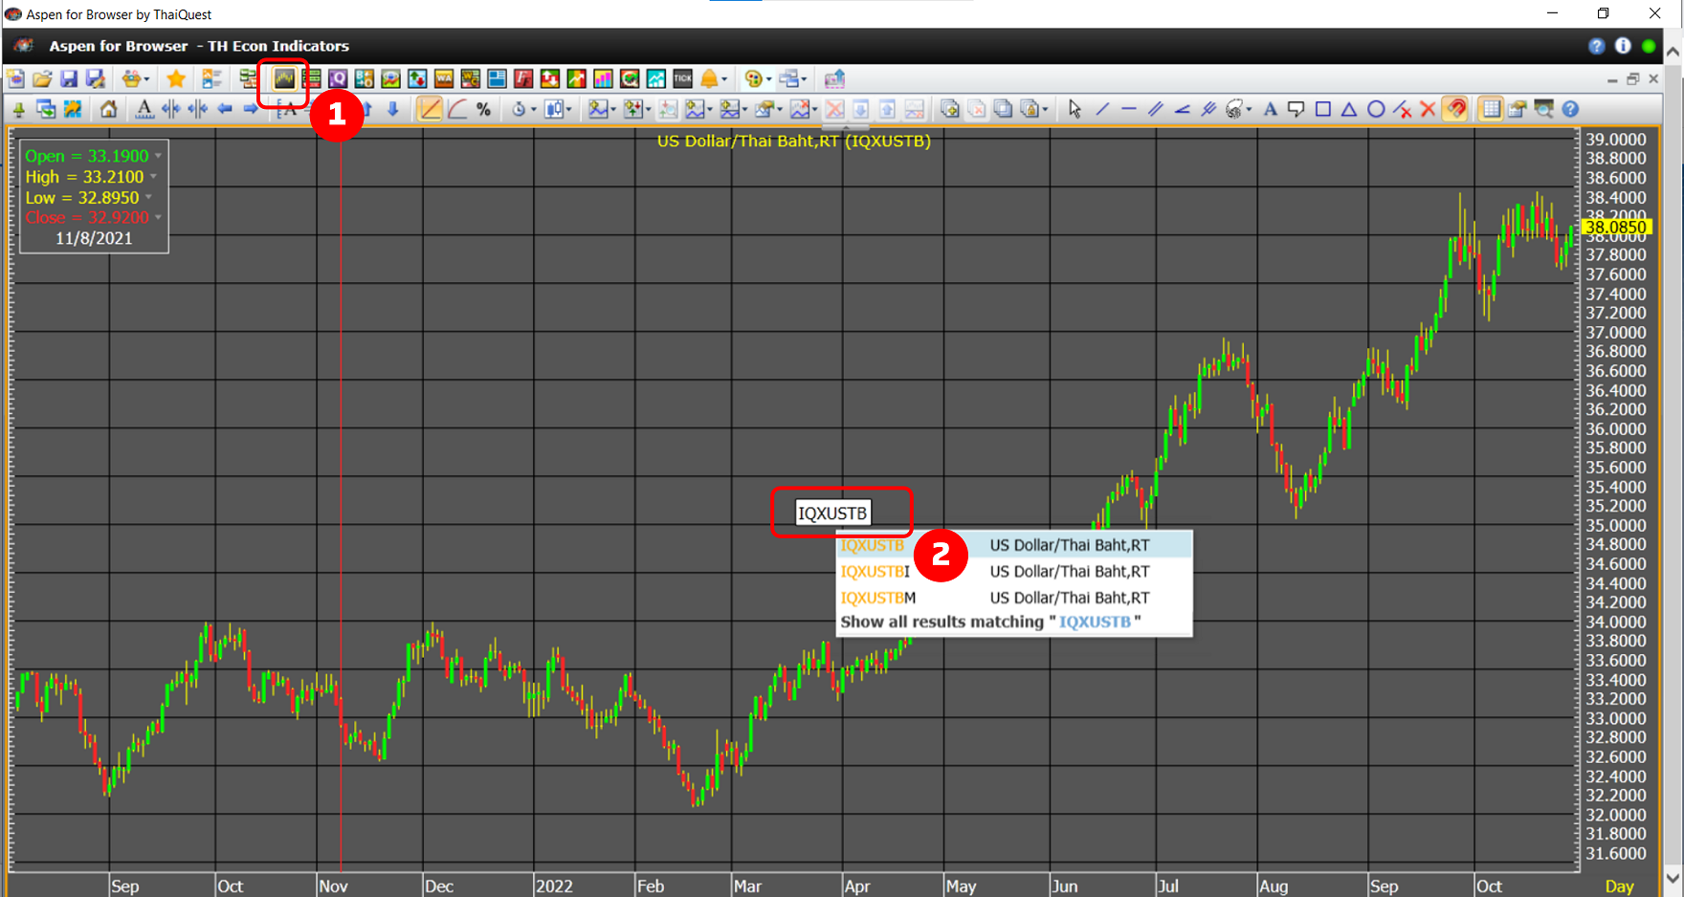Screen dimensions: 1684x897
Task: Click the IQXUSTB symbol input box
Action: point(832,514)
